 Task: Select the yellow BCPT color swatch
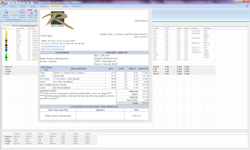click(6, 31)
